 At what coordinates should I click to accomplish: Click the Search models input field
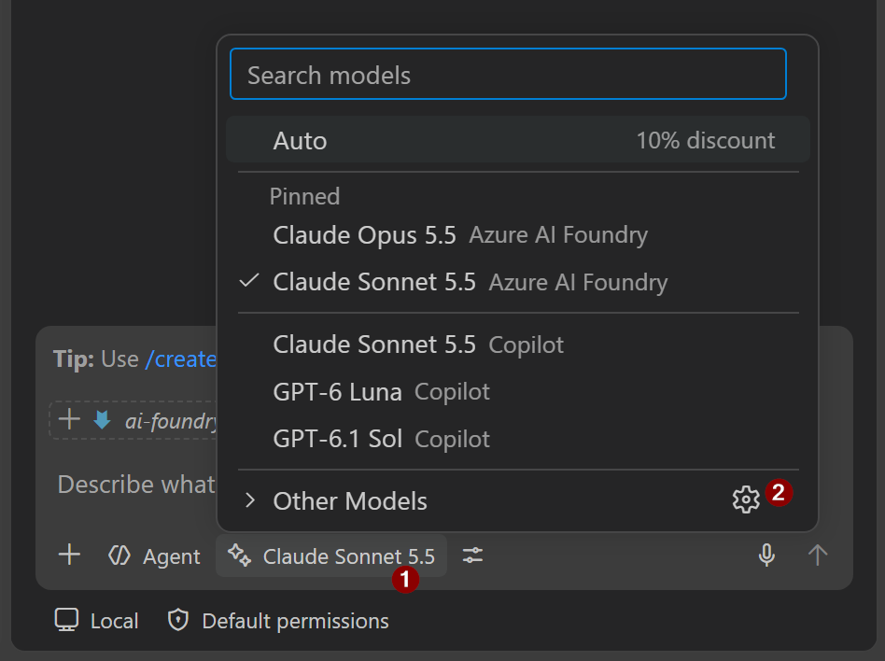point(508,74)
